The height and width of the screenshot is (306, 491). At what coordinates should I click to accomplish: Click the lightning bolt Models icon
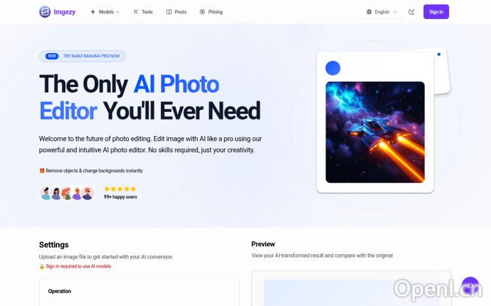click(93, 12)
